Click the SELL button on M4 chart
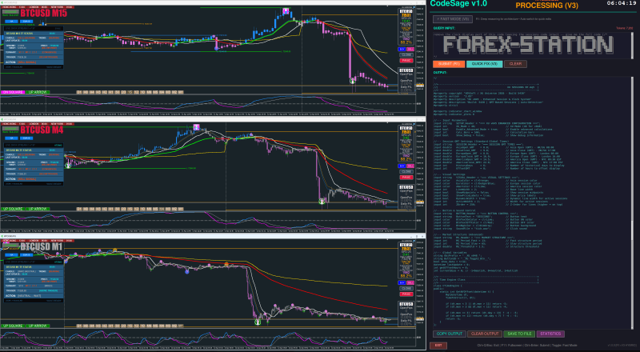 pos(410,166)
